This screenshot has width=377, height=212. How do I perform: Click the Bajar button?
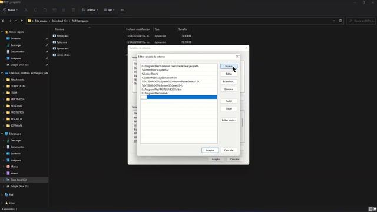229,108
